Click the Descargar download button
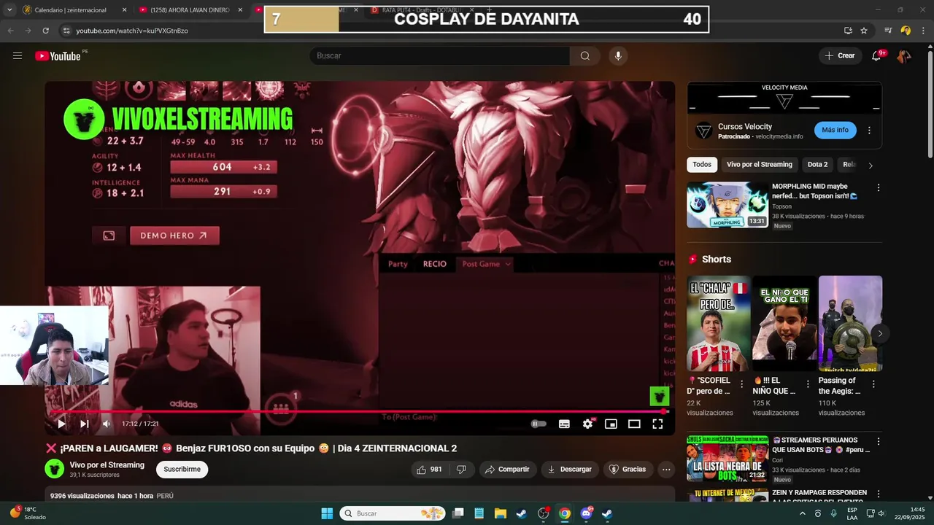 (x=570, y=470)
